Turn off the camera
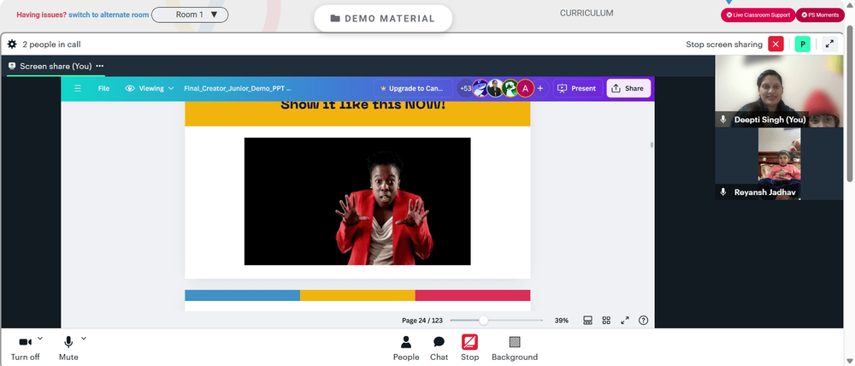 25,348
